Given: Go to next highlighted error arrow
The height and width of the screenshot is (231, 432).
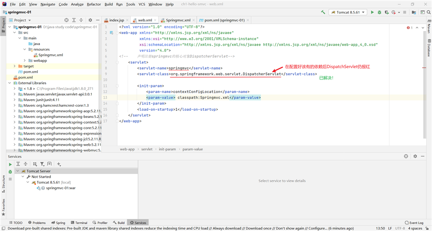Looking at the screenshot, I should tap(423, 28).
